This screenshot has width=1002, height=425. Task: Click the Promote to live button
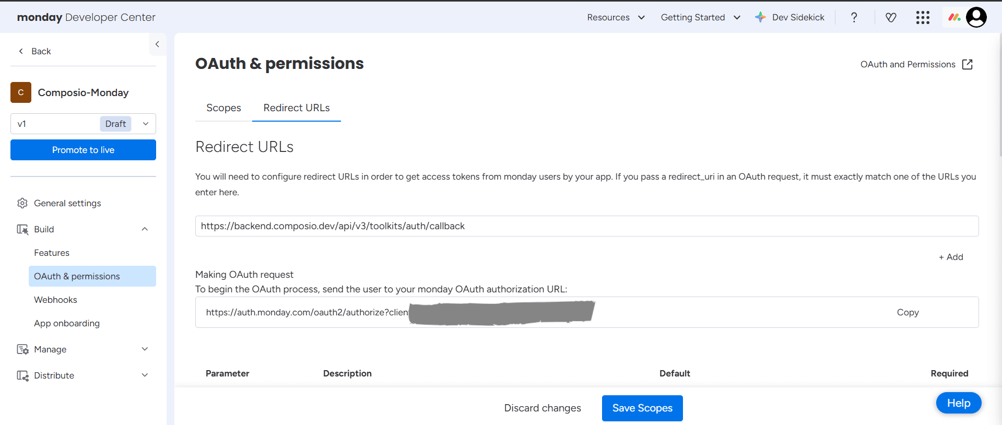click(x=83, y=150)
